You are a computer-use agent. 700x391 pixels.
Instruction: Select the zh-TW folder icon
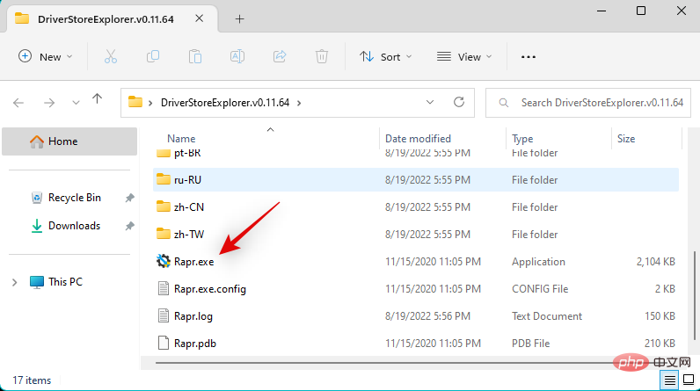click(x=164, y=234)
